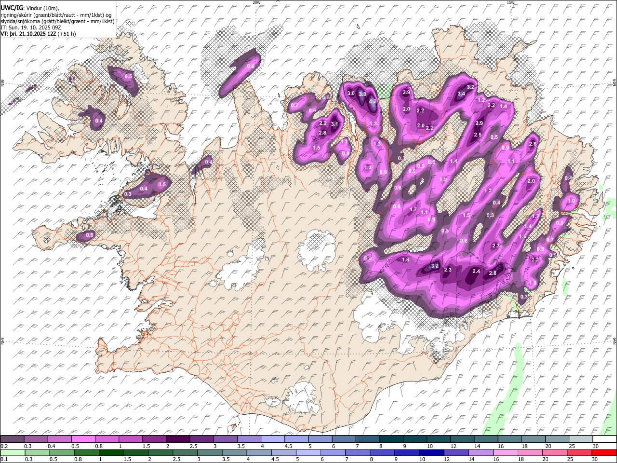This screenshot has height=463, width=617.
Task: Click the '20W' longitude label at the top edge
Action: point(256,2)
